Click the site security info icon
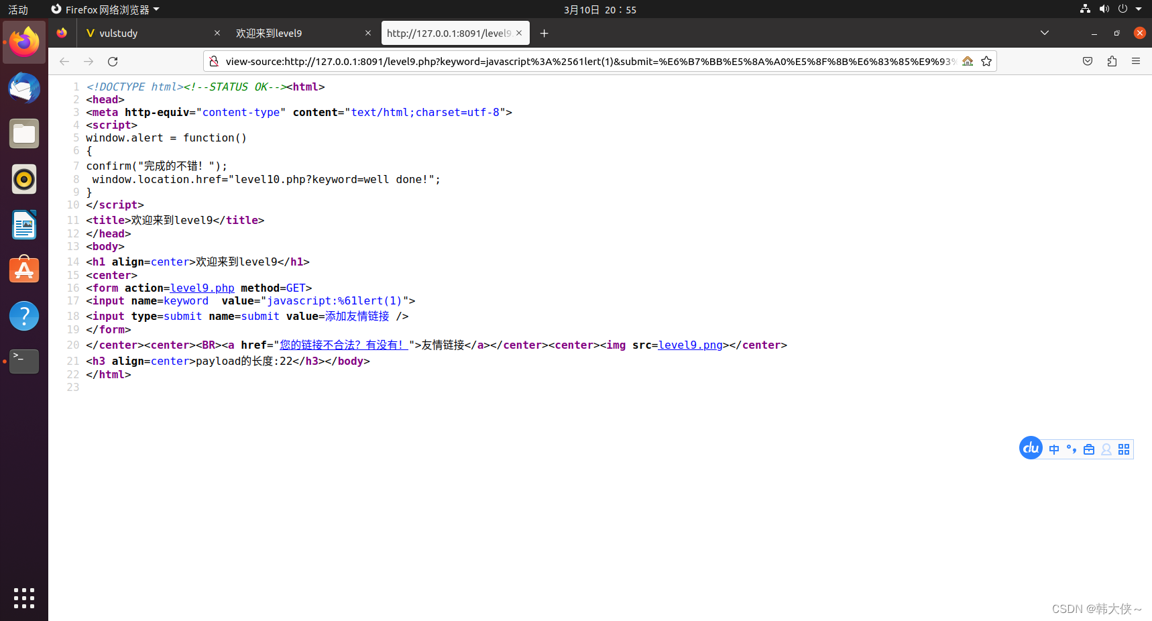1152x621 pixels. [214, 61]
